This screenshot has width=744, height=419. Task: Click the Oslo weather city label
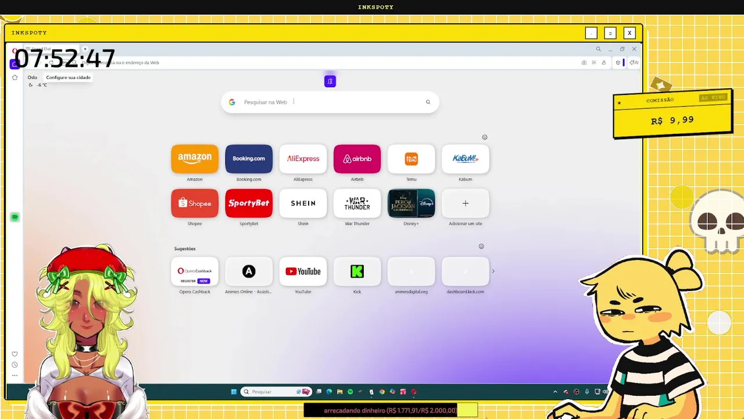tap(33, 77)
